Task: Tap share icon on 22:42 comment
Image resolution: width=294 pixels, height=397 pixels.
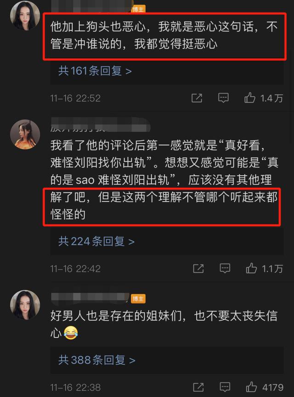Action: point(198,268)
